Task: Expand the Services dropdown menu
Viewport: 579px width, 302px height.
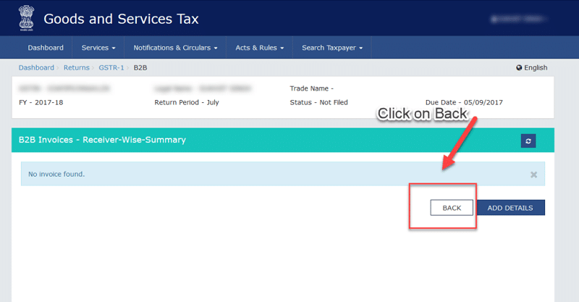Action: [x=98, y=48]
